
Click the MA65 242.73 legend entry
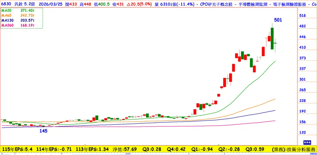coord(18,16)
